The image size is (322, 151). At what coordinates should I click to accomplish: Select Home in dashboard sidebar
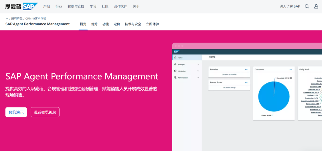click(x=187, y=58)
